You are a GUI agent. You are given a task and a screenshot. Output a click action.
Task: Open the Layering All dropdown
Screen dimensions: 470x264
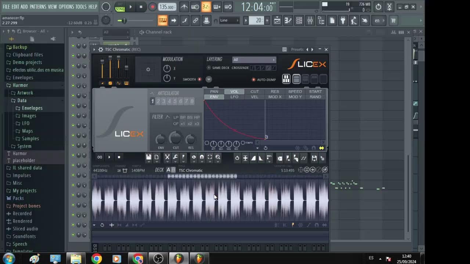pos(254,59)
